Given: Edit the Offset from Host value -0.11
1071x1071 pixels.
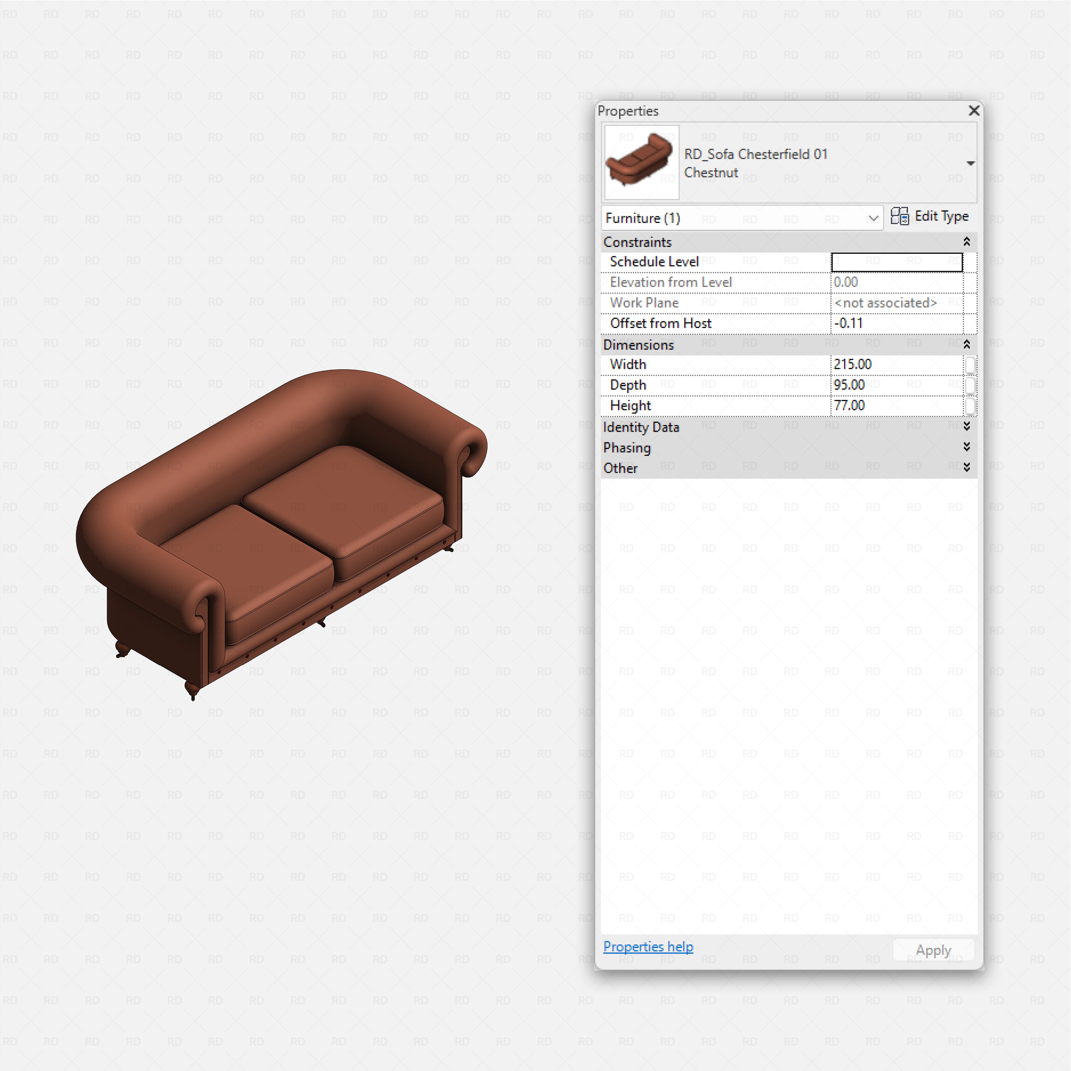Looking at the screenshot, I should 887,323.
